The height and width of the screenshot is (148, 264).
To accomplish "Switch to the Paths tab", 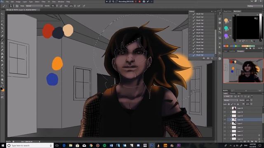I will 239,93.
